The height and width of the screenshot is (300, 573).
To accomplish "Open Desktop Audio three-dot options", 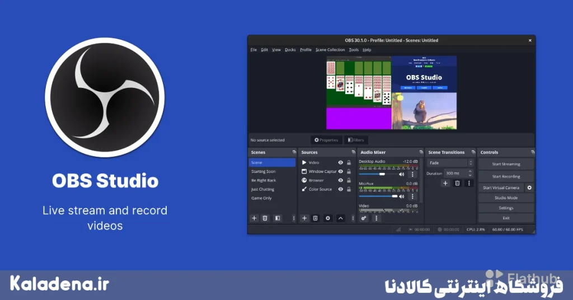I will click(412, 174).
